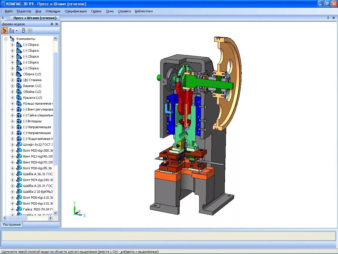Select Шайба 2 20 БрКМц3 tree item
Image resolution: width=338 pixels, height=254 pixels.
(38, 192)
